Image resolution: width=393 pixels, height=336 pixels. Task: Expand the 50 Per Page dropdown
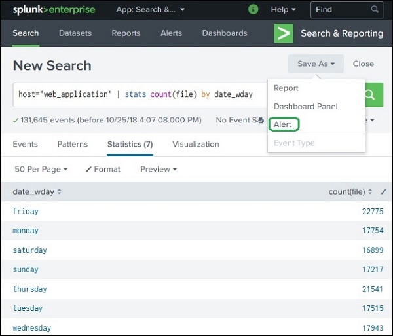(x=41, y=169)
